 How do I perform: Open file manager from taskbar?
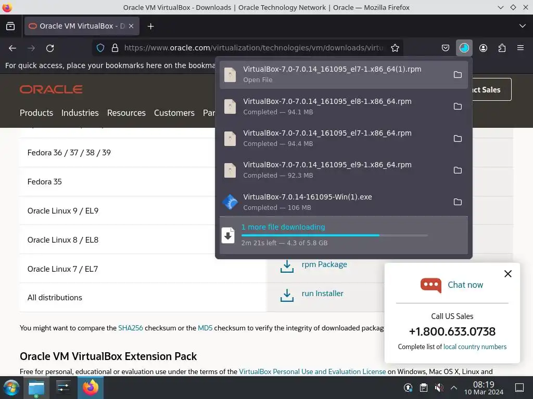tap(36, 388)
